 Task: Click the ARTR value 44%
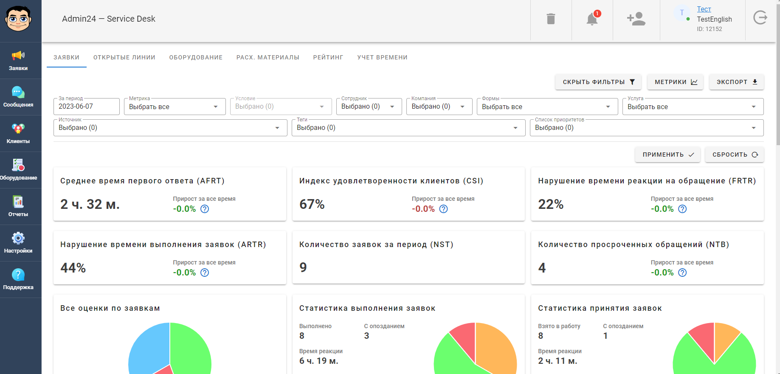click(73, 268)
